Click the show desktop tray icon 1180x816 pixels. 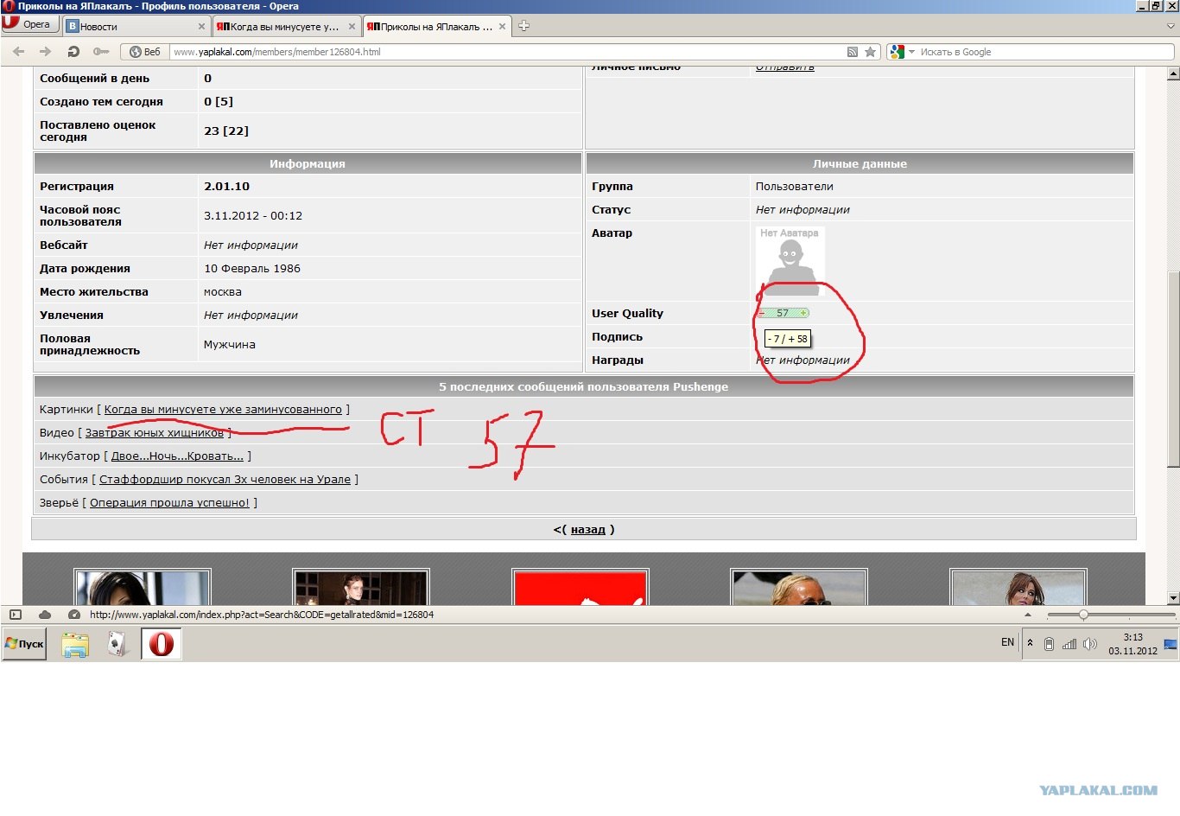(1170, 644)
